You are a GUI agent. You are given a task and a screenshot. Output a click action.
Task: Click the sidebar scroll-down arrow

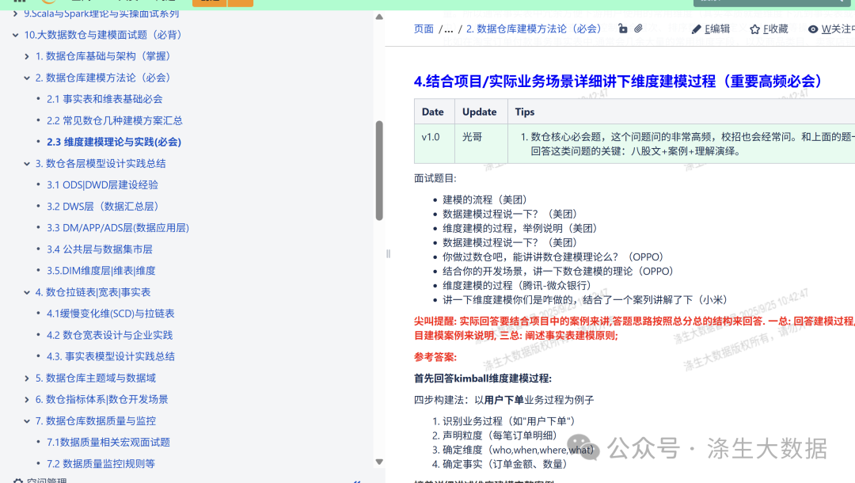click(x=379, y=462)
